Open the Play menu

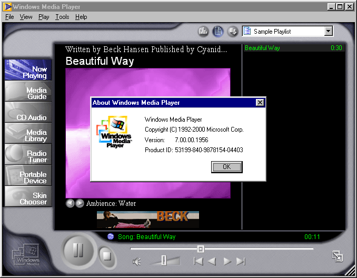44,17
